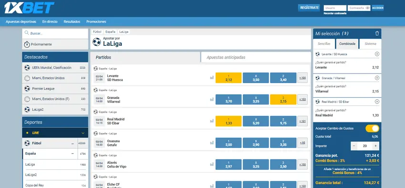Open Copa del Rey league

click(55, 185)
